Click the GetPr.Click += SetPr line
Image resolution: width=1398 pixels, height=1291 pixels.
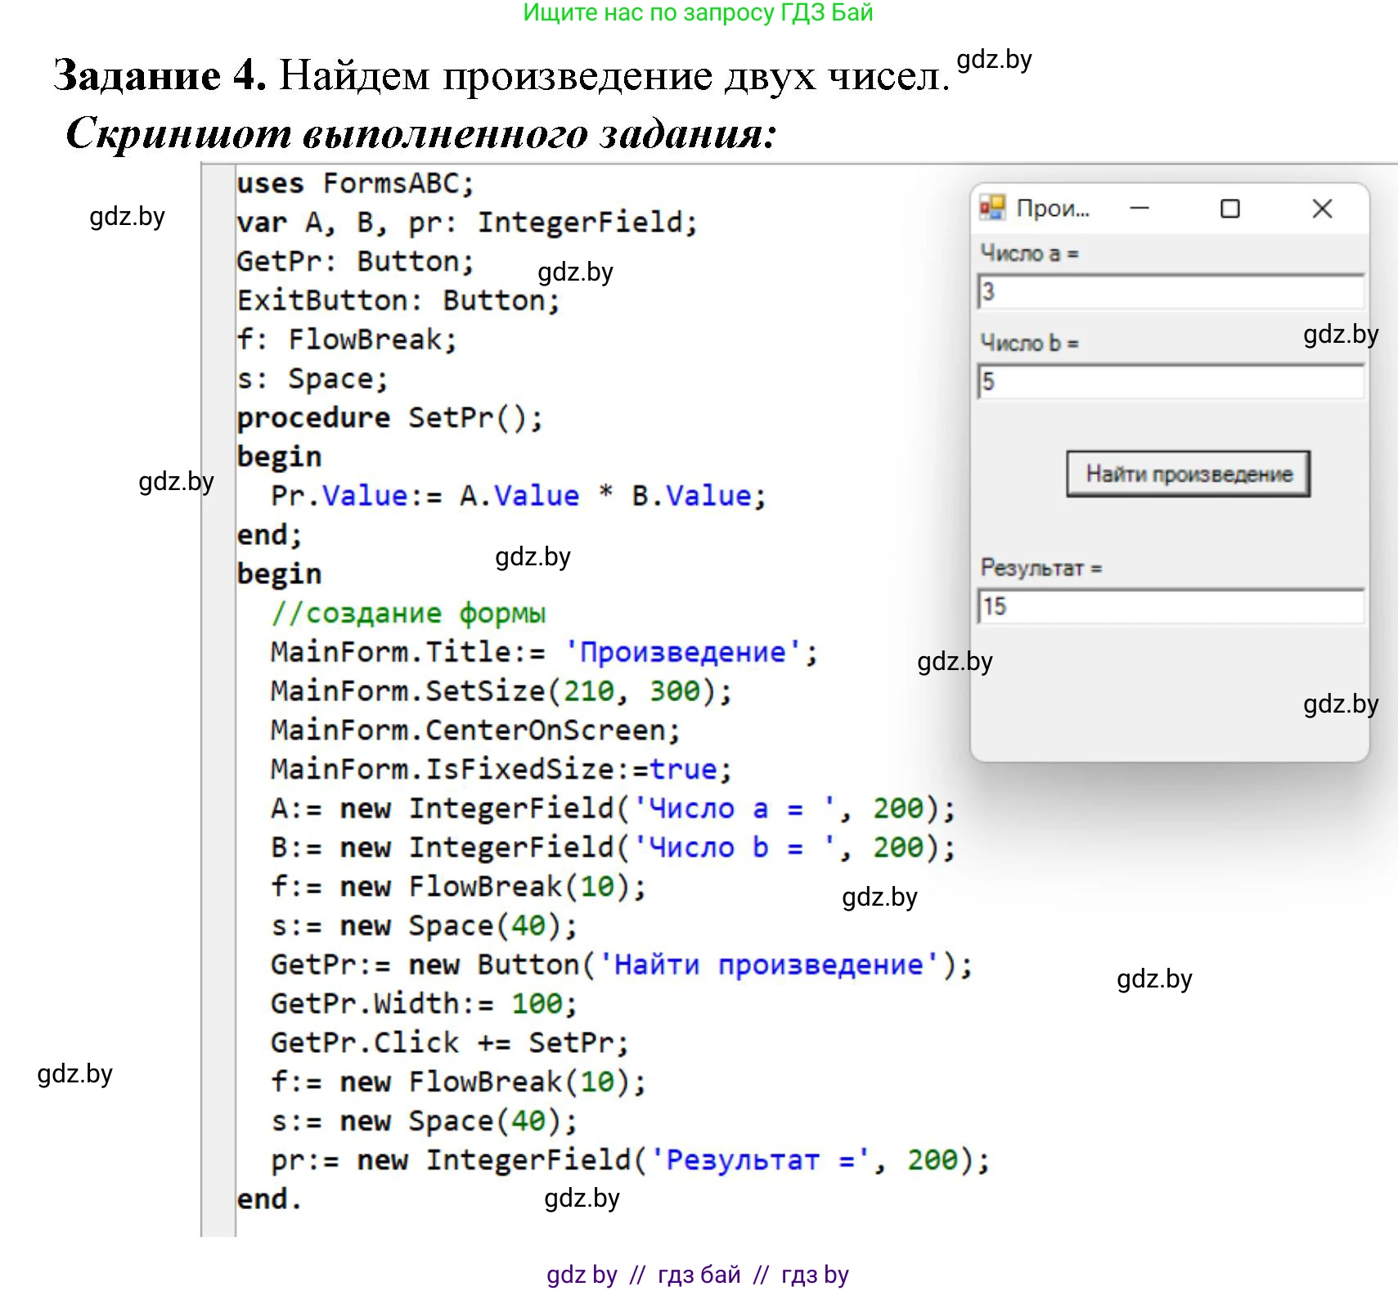tap(449, 1043)
